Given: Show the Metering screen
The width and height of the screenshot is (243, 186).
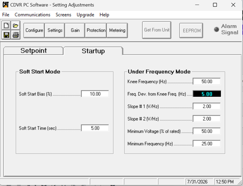Looking at the screenshot, I should tap(117, 30).
